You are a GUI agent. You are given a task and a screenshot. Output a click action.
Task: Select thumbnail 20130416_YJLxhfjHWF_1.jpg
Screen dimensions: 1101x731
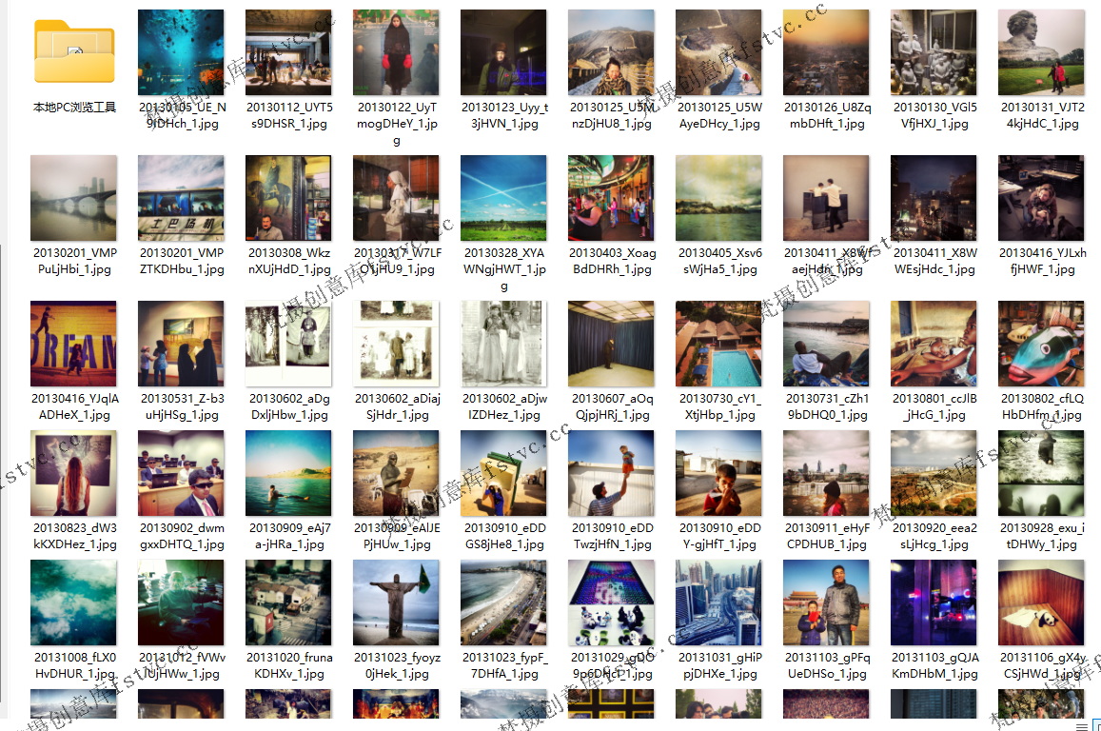click(1041, 198)
